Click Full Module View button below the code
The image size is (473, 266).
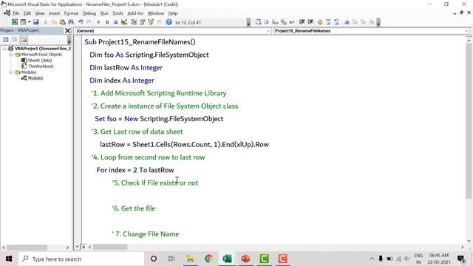tap(84, 247)
